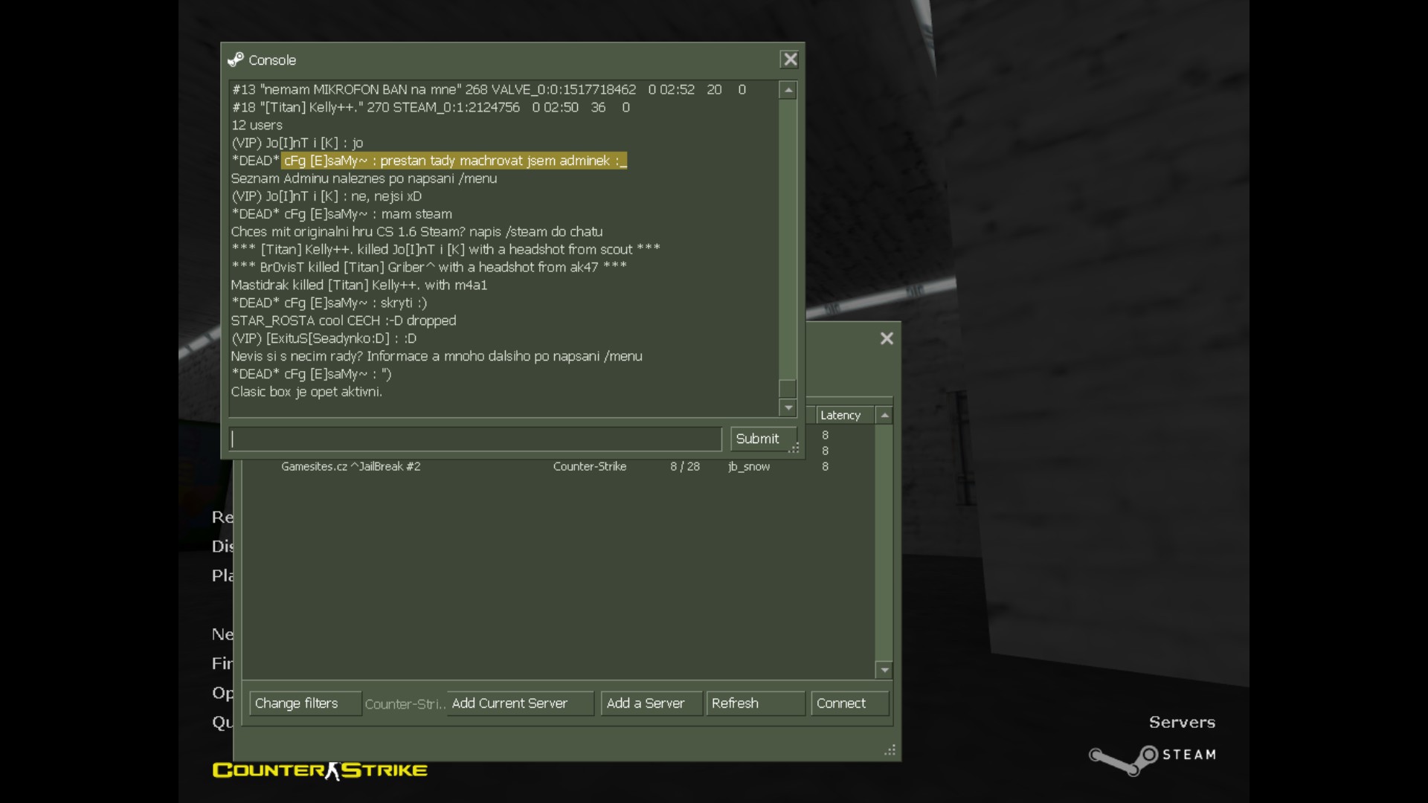Close the Console window
1428x803 pixels.
point(789,59)
